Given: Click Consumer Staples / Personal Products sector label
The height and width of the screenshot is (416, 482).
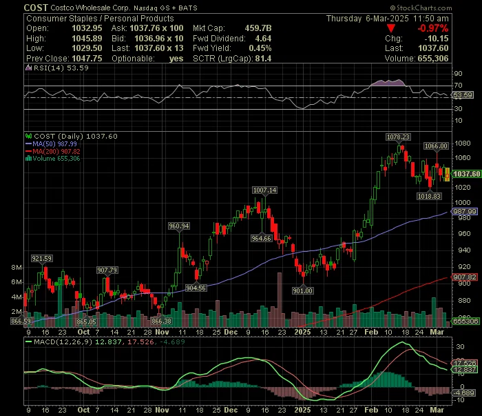Looking at the screenshot, I should coord(100,19).
